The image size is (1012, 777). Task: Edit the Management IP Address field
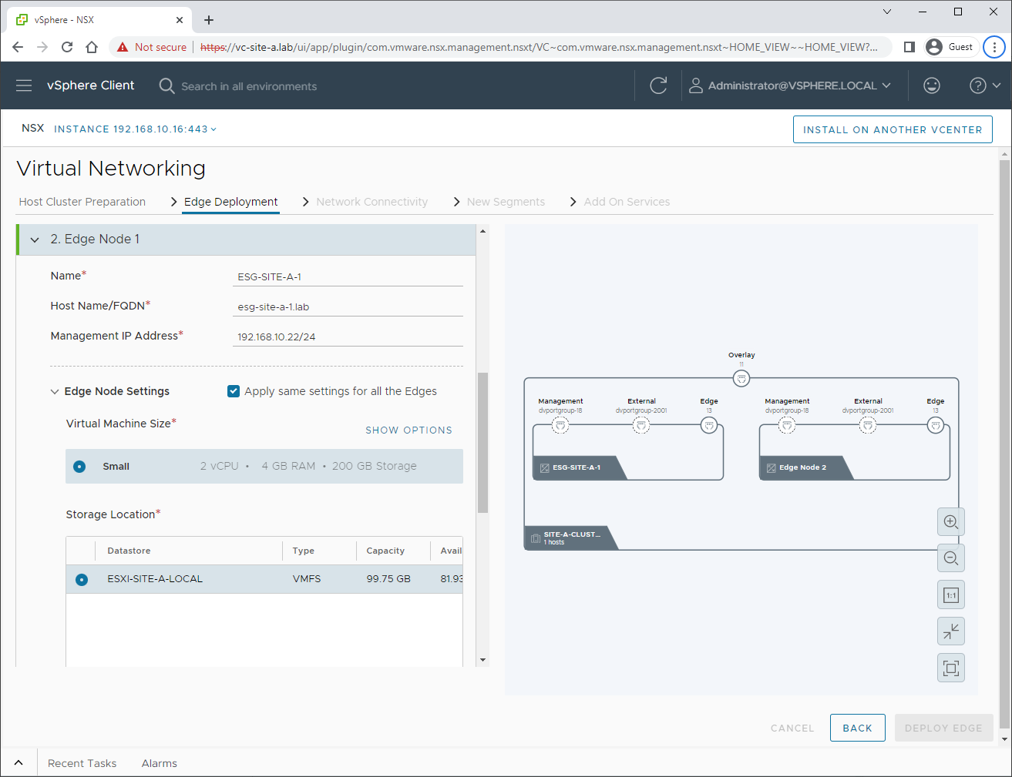348,337
